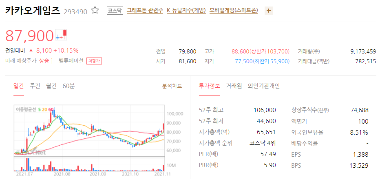Screen dimensions: 380x184
Task: Click previous close value 79,800
Action: pos(187,51)
